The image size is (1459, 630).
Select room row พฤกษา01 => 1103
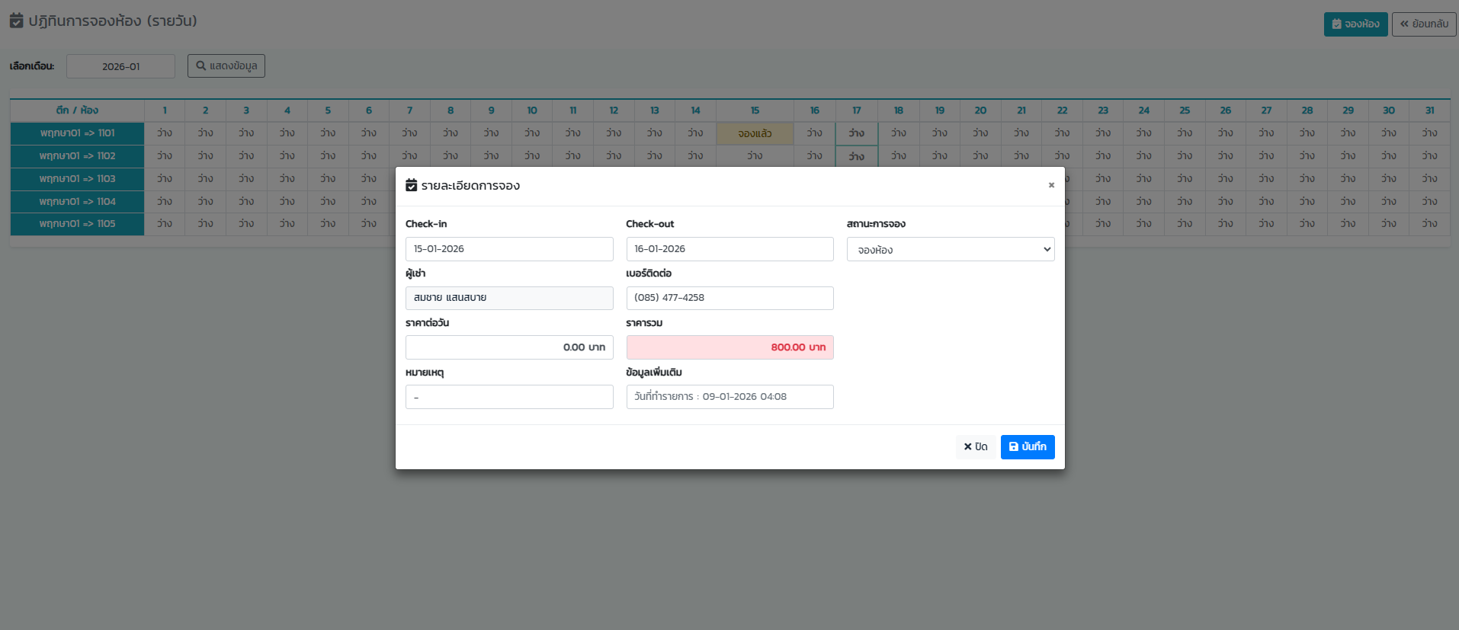tap(77, 179)
